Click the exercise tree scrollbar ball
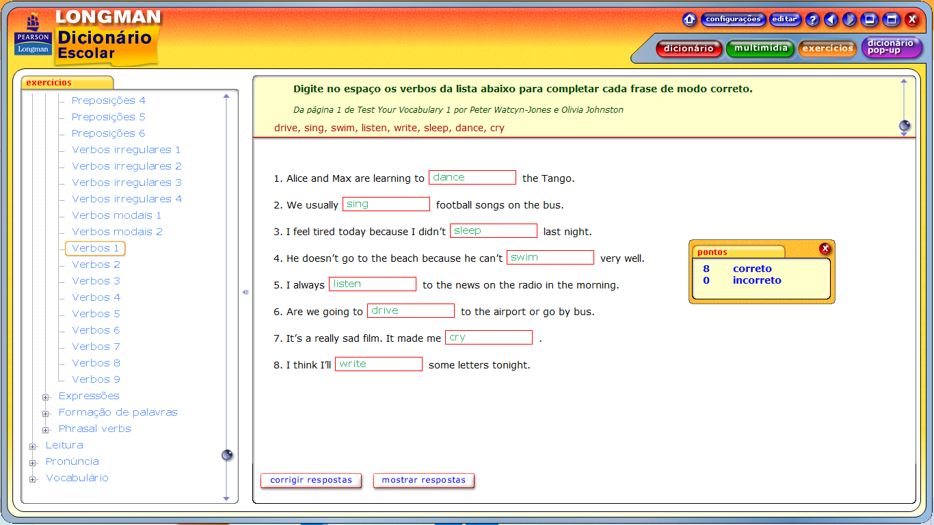Viewport: 934px width, 525px height. click(227, 455)
